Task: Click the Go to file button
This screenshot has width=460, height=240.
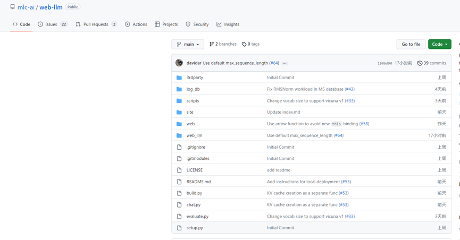Action: coord(411,44)
